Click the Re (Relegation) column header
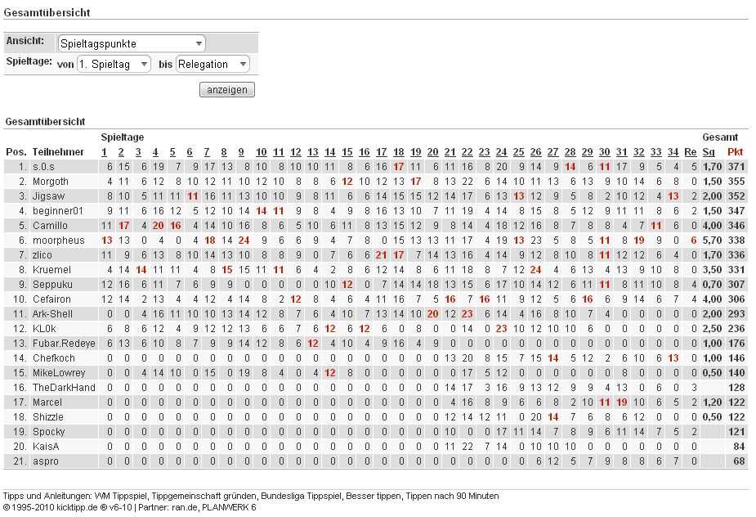This screenshot has height=517, width=756. pyautogui.click(x=691, y=152)
